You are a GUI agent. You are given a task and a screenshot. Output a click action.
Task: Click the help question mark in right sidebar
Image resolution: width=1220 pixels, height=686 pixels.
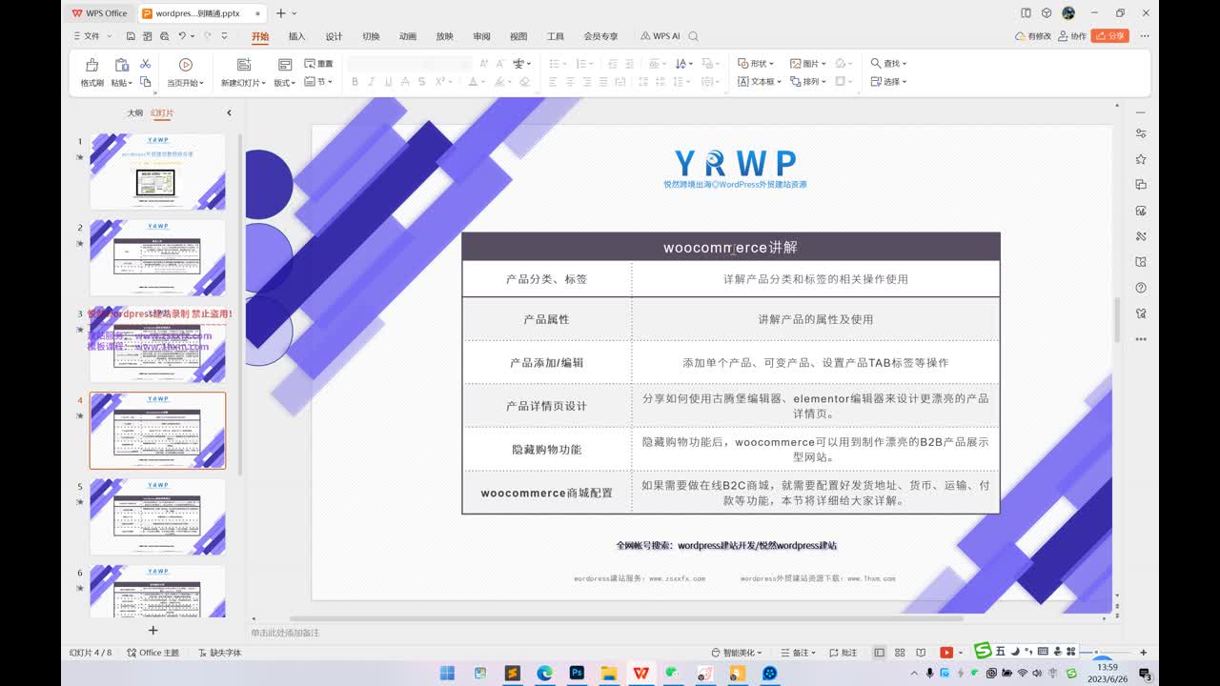tap(1141, 288)
